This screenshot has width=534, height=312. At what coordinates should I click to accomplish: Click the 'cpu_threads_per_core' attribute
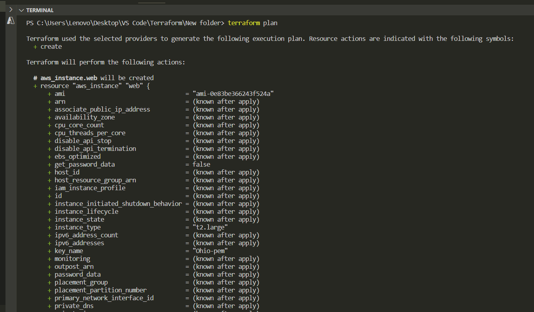pos(90,133)
